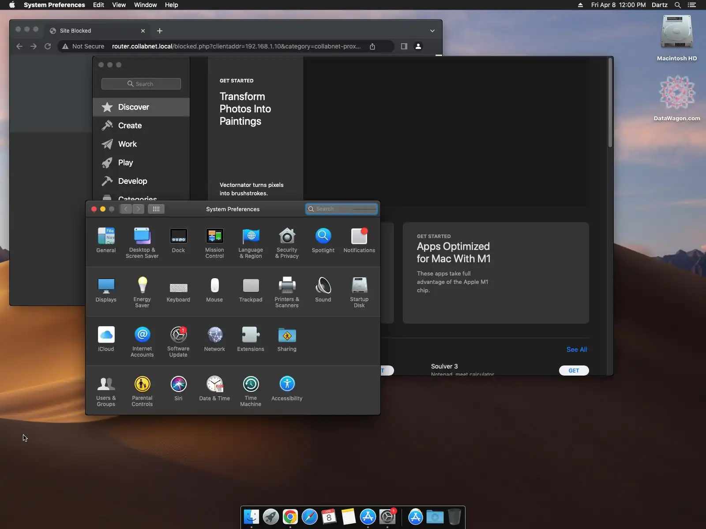
Task: Open a new tab in Chrome
Action: 160,31
